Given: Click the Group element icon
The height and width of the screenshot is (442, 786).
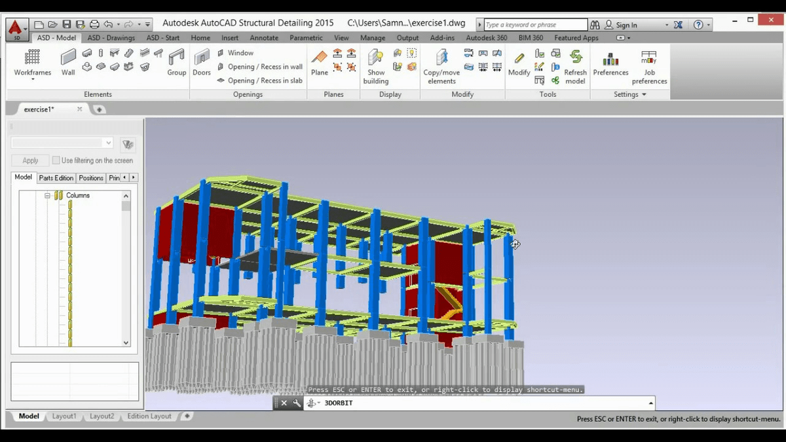Looking at the screenshot, I should coord(177,63).
